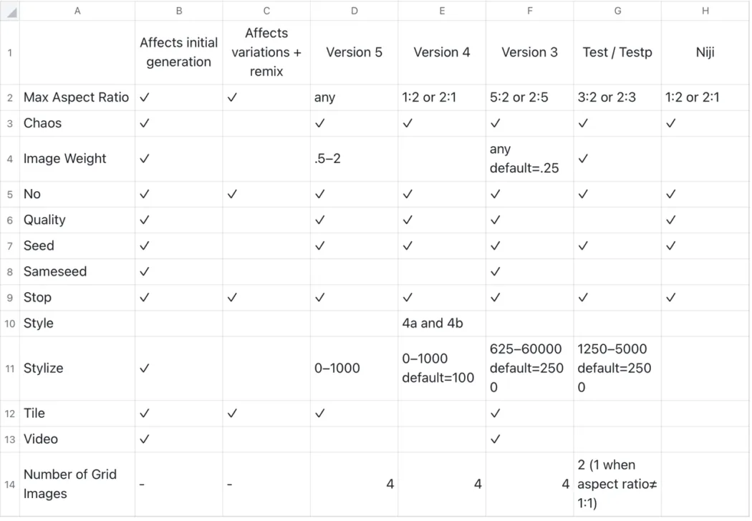The image size is (752, 521).
Task: Select the '625–60000 default=2500' cell
Action: point(529,369)
